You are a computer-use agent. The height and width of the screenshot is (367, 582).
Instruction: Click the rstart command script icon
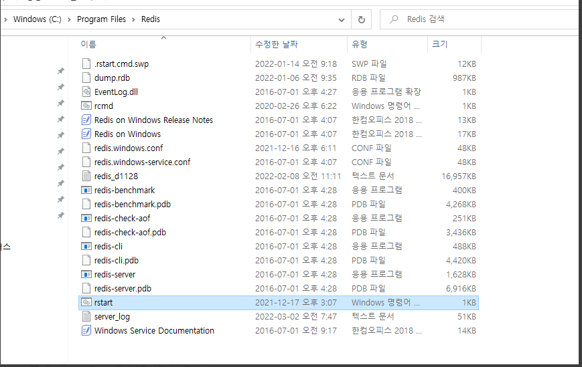pyautogui.click(x=86, y=303)
